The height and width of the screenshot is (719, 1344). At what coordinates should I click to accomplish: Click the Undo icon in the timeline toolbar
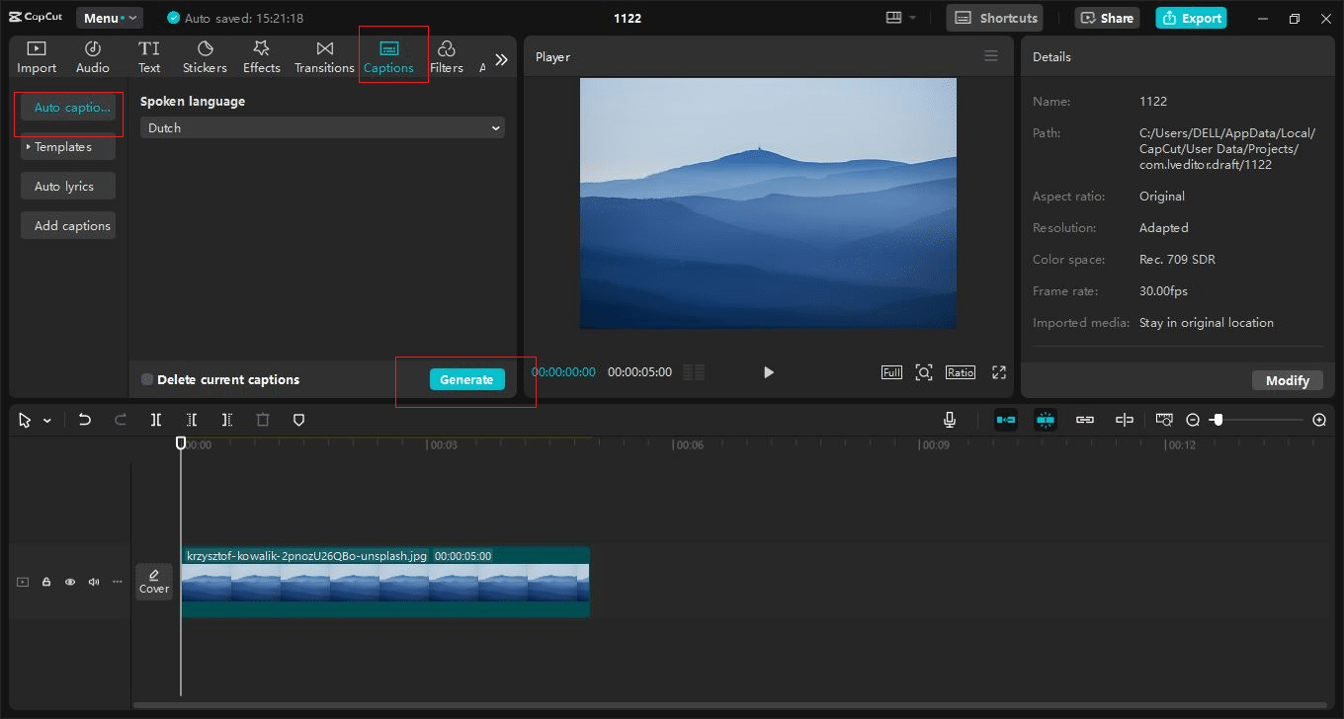coord(84,419)
